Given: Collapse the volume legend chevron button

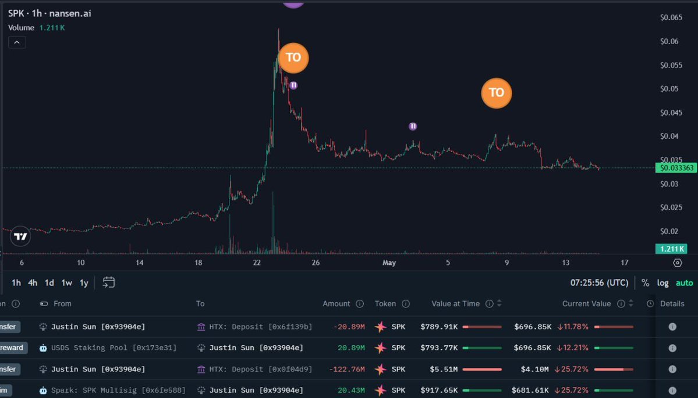Looking at the screenshot, I should click(x=17, y=42).
